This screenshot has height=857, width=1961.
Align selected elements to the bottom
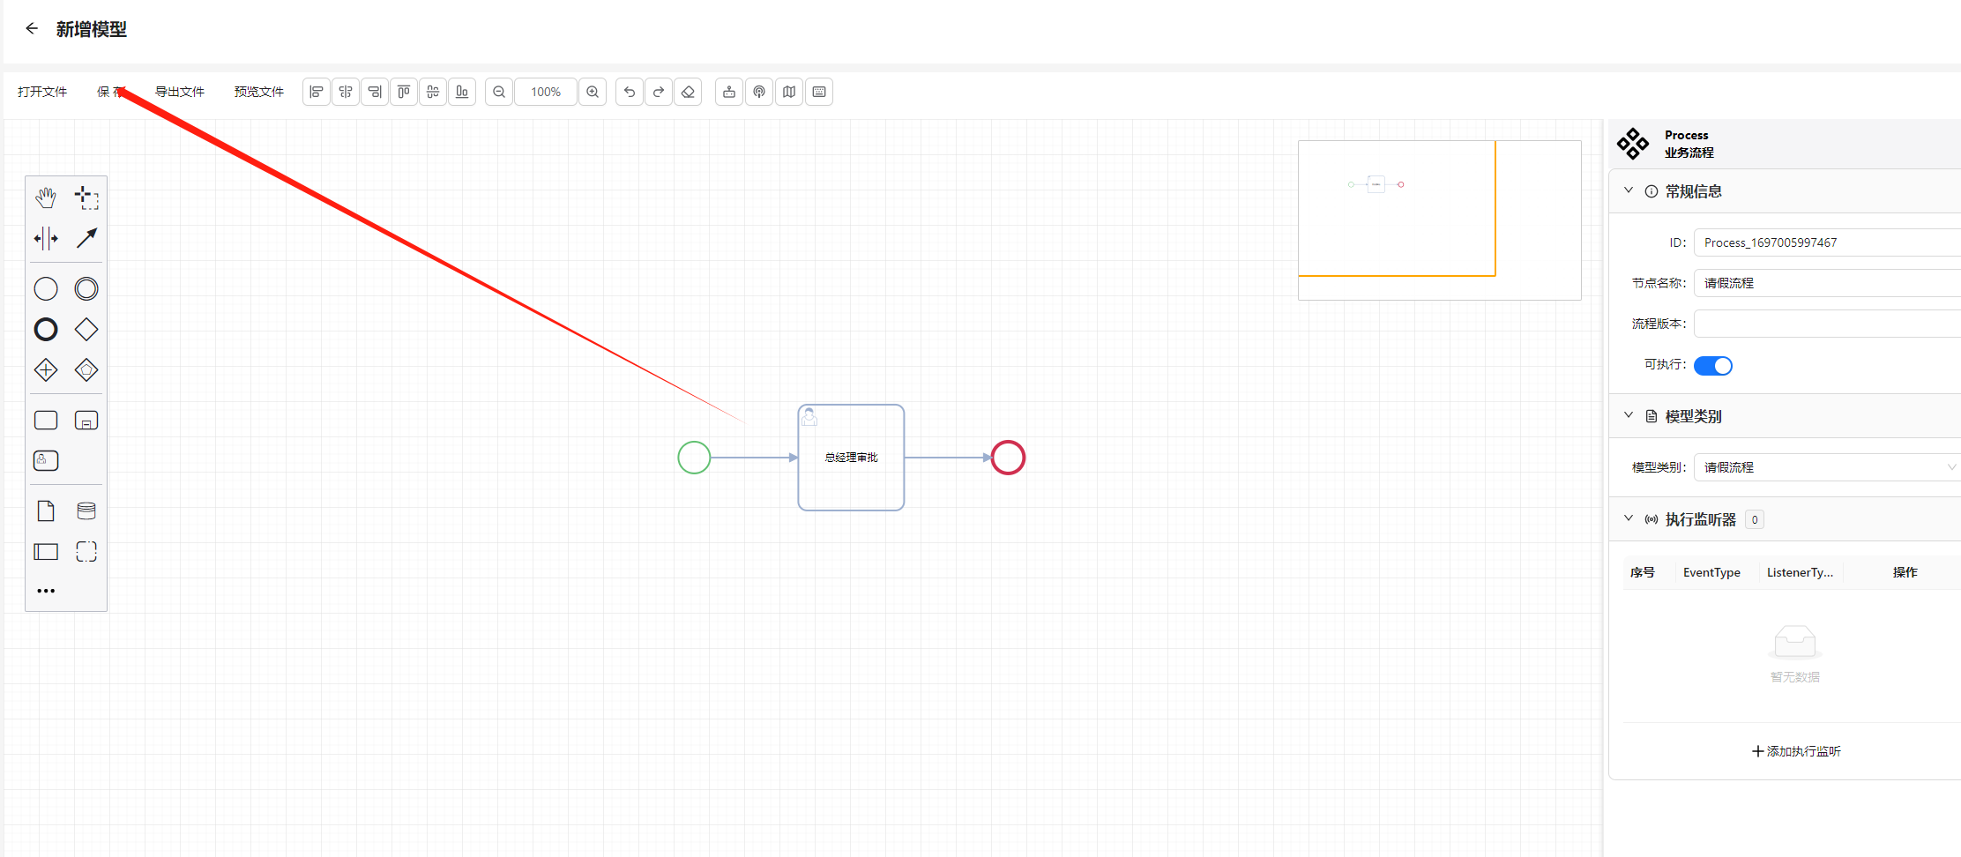point(462,92)
